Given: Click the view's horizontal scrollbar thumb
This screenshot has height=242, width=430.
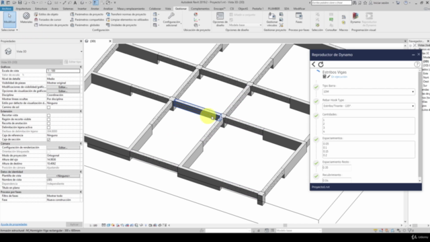Looking at the screenshot, I should [285, 225].
